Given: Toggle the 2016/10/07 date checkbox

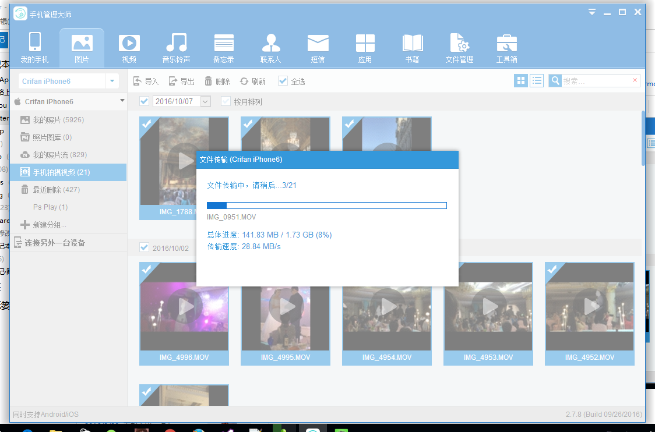Looking at the screenshot, I should pyautogui.click(x=144, y=101).
